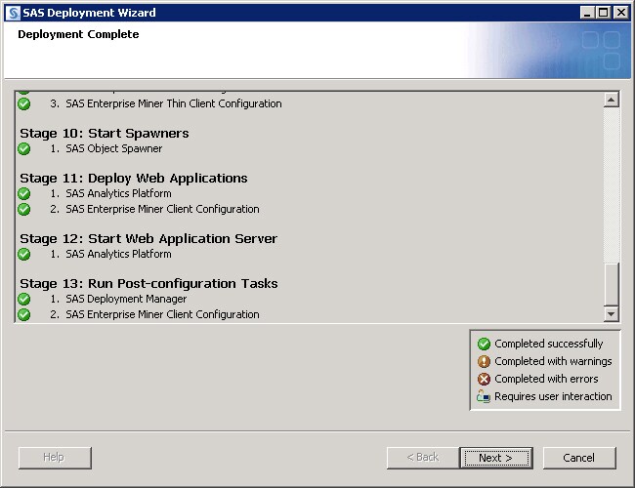Click the SAS Deployment Wizard title bar icon
The height and width of the screenshot is (488, 635).
(12, 13)
